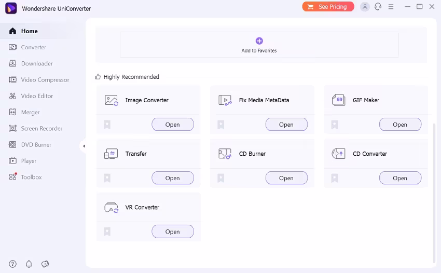Open the VR Converter tool
This screenshot has width=441, height=273.
(x=173, y=231)
